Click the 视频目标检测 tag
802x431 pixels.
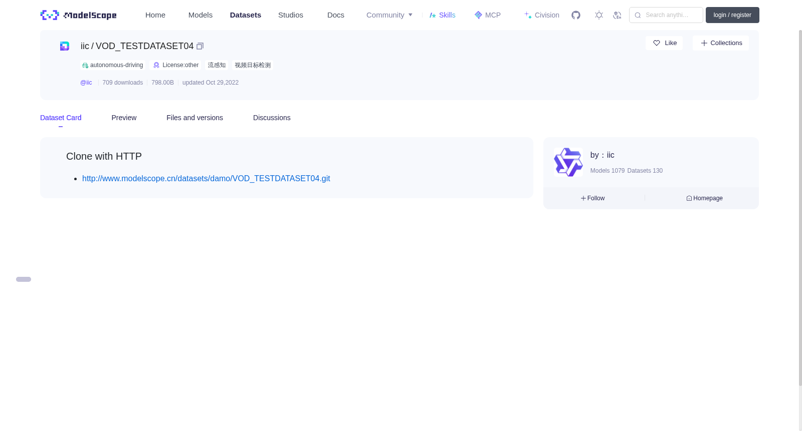coord(253,65)
